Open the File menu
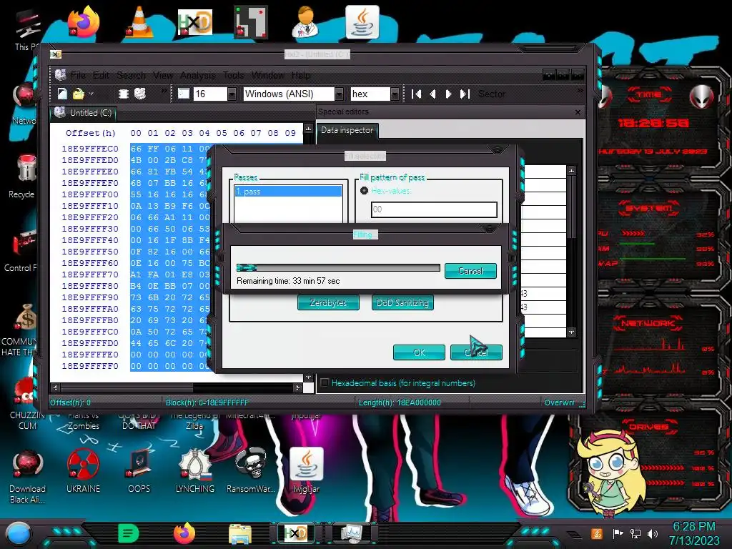The width and height of the screenshot is (732, 549). tap(78, 75)
